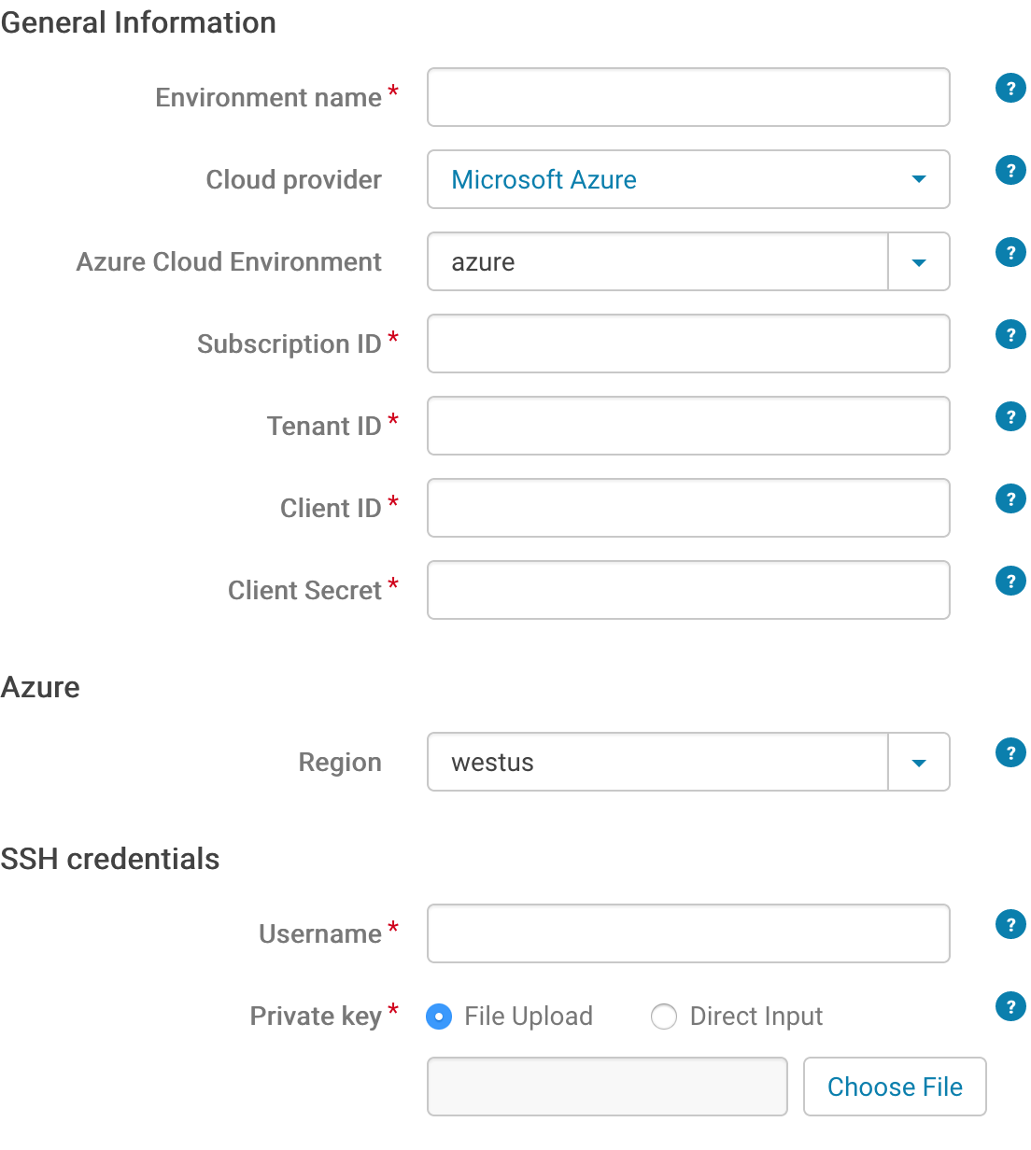The image size is (1031, 1150).
Task: Click help icon beside Environment name
Action: coord(1010,89)
